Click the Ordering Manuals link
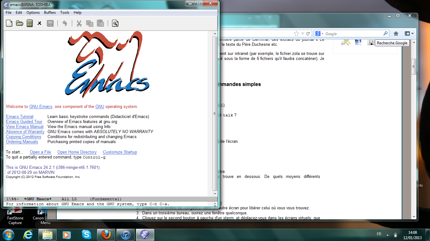The image size is (430, 241). (x=22, y=142)
